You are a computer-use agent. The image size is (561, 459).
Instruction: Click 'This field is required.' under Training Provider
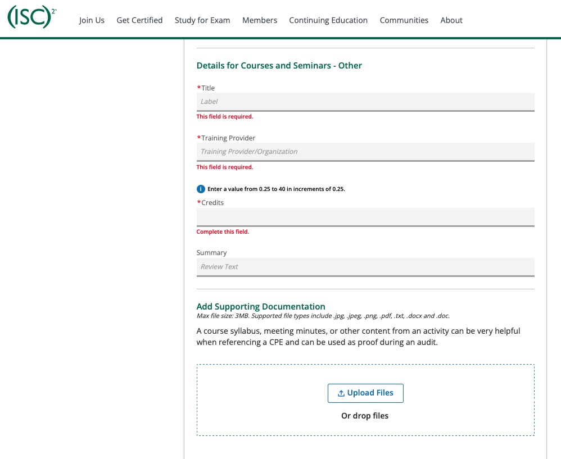click(225, 167)
